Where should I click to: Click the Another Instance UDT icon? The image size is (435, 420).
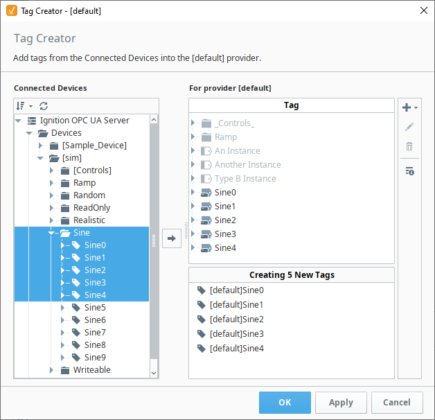(x=206, y=165)
